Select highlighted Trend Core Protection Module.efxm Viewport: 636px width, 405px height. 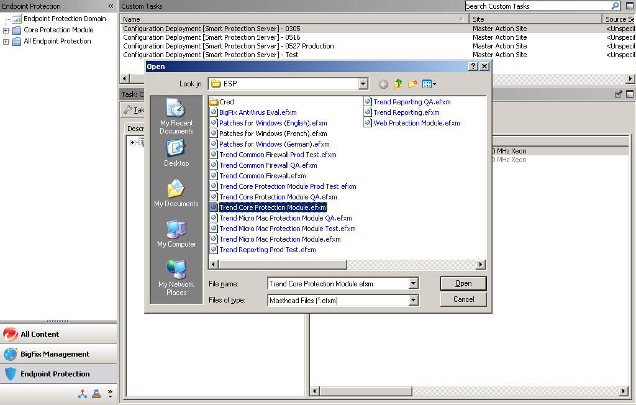click(268, 207)
